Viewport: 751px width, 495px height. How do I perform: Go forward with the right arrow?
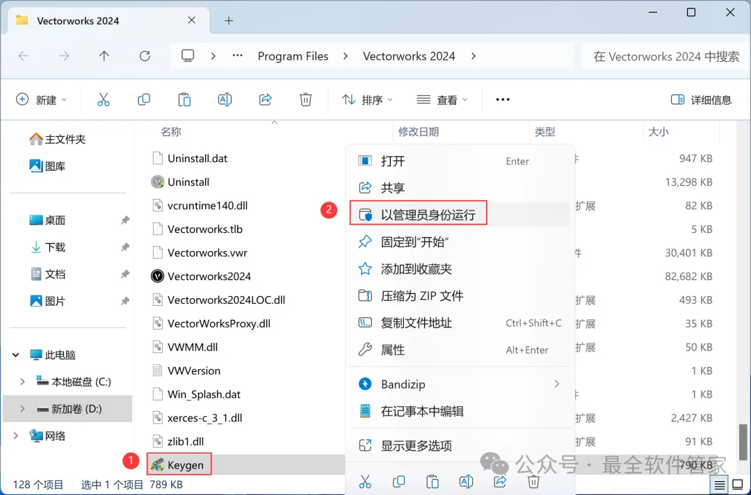(64, 56)
